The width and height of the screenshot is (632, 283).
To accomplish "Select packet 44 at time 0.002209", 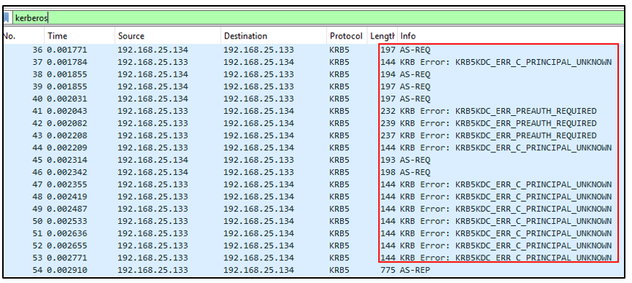I will [314, 148].
